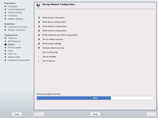This screenshot has height=118, width=158.
Task: Click the bullet next to Clean Up
Action: click(x=5, y=54)
